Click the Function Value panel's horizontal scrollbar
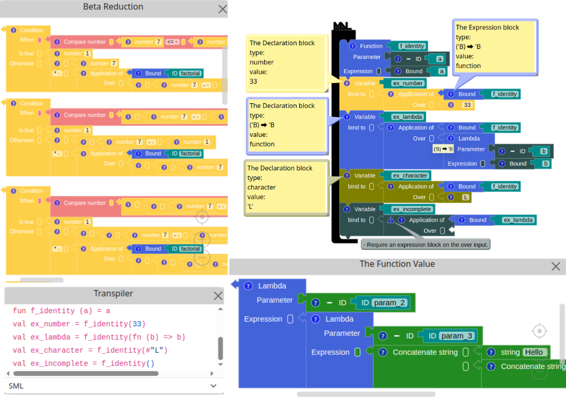 click(366, 394)
